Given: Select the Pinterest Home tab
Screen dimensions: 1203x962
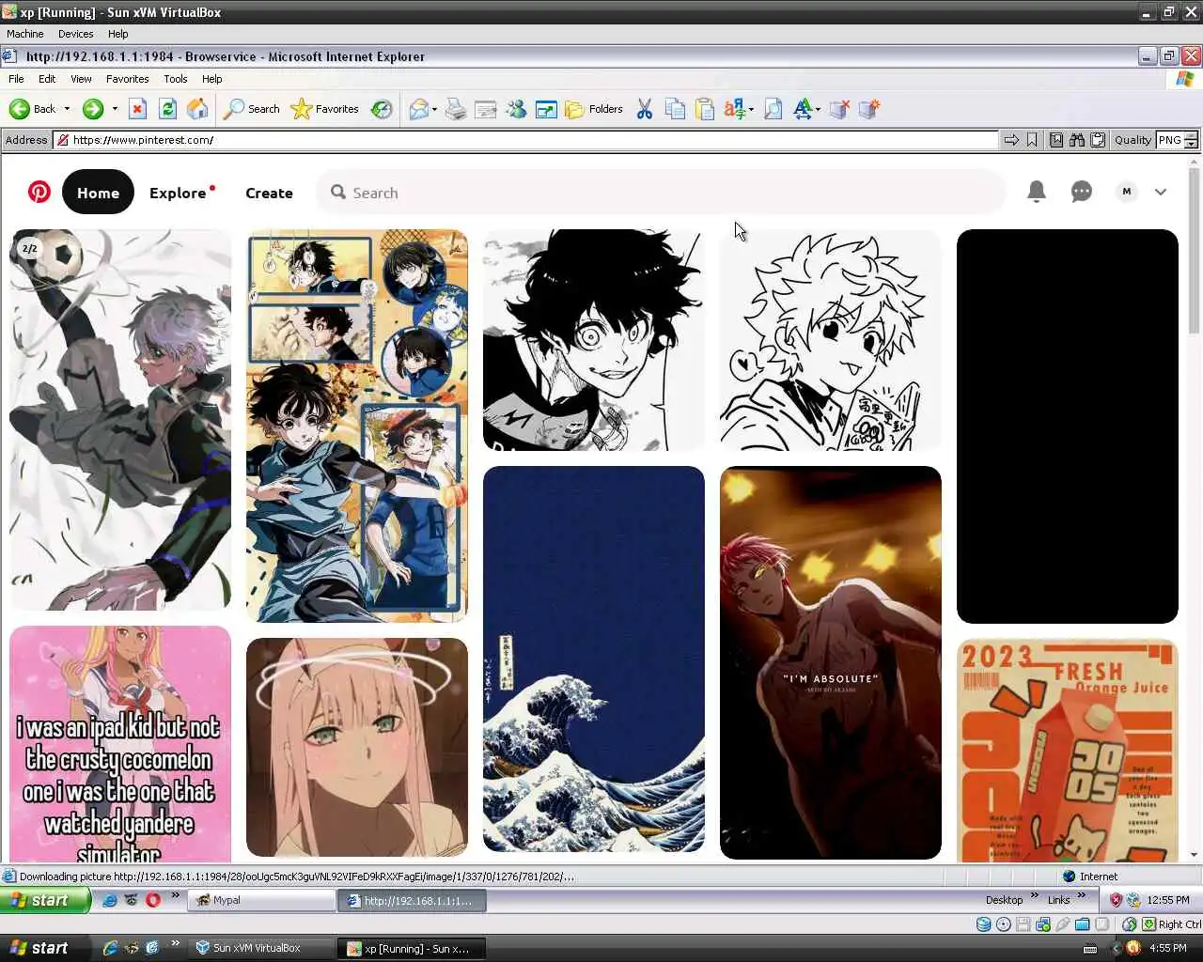Looking at the screenshot, I should pyautogui.click(x=98, y=192).
